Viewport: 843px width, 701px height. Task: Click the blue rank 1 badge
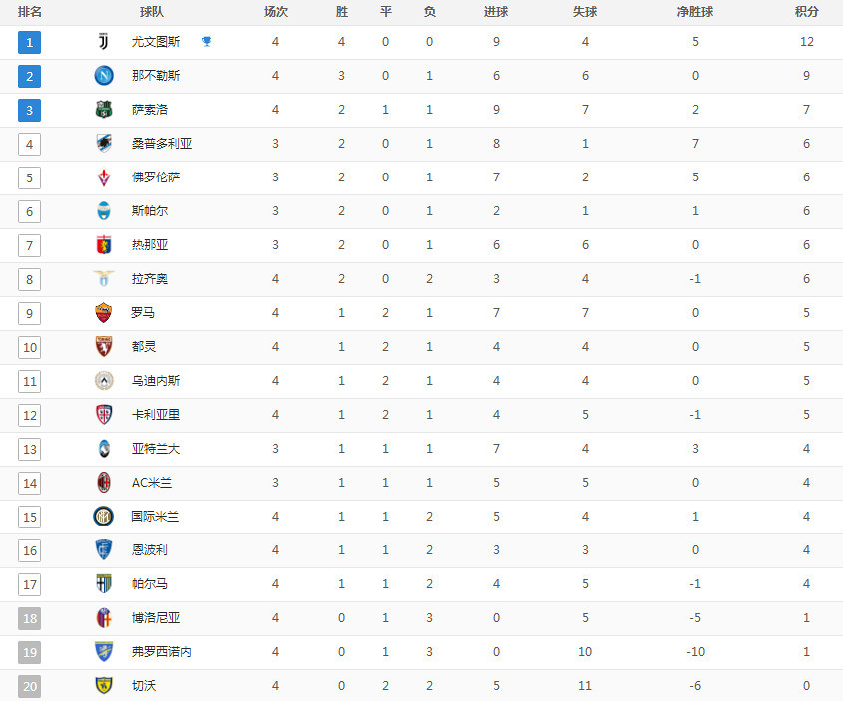(30, 42)
